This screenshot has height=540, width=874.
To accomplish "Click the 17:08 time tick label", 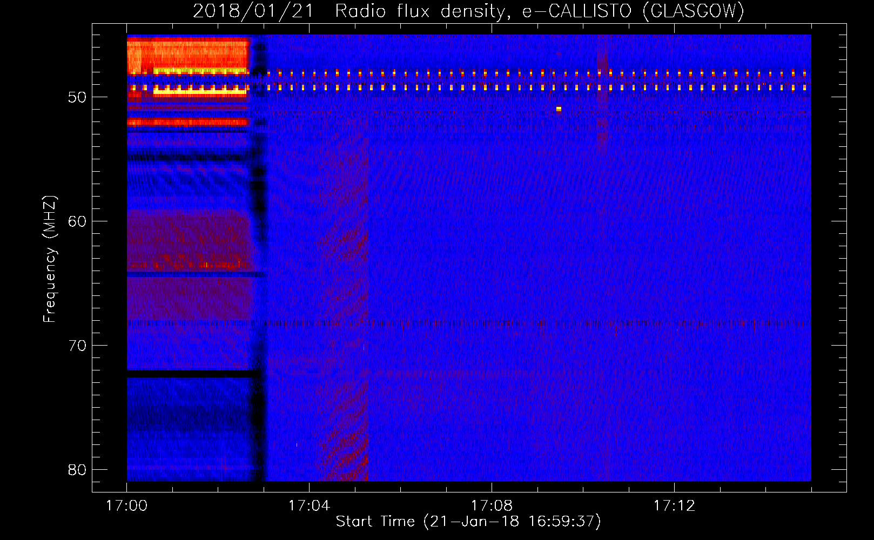I will click(x=492, y=506).
